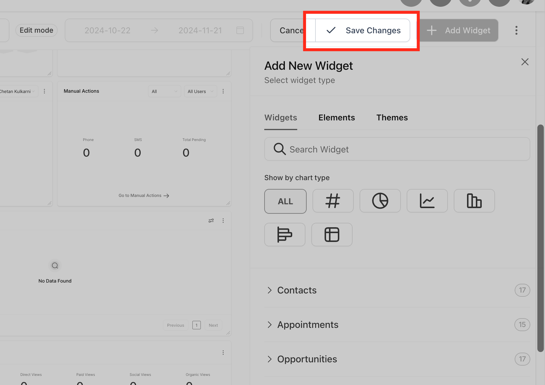
Task: Filter widgets by line chart type
Action: 427,201
